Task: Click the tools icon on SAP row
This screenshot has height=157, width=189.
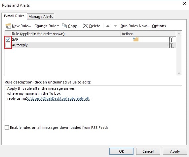Action: point(171,39)
